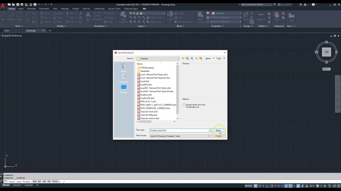
Task: Click the File name input field
Action: coord(178,131)
